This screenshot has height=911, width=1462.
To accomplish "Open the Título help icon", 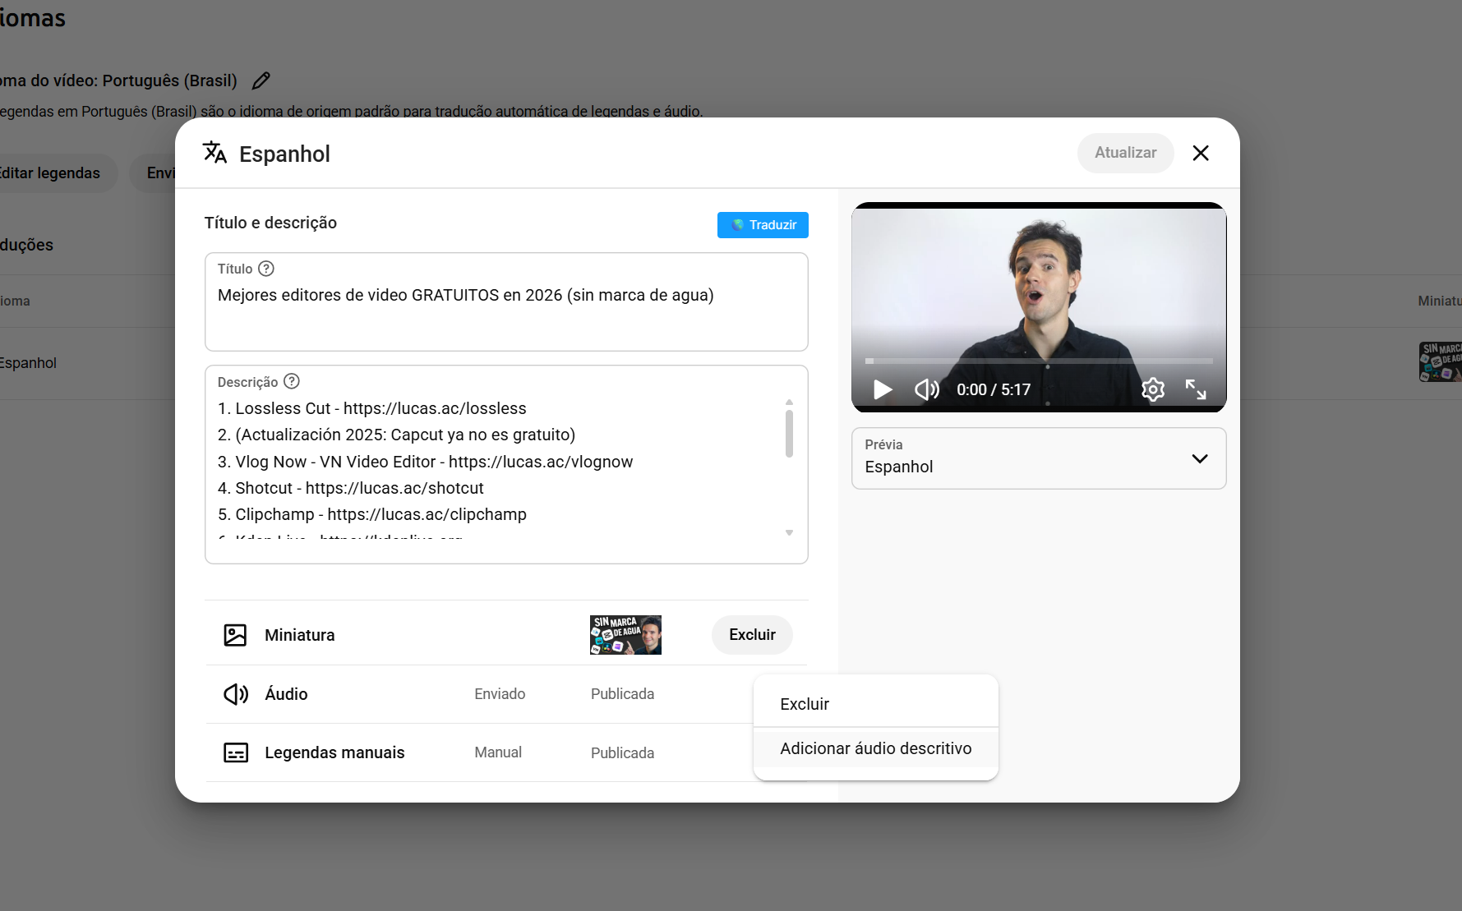I will pyautogui.click(x=266, y=268).
